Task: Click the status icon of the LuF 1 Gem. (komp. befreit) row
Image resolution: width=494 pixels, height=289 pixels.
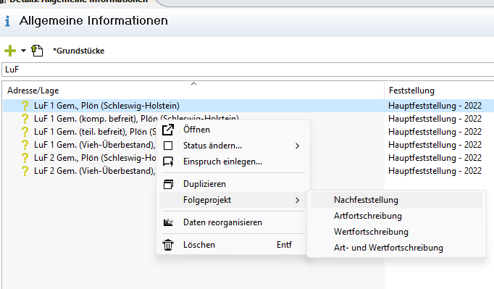Action: (x=25, y=119)
